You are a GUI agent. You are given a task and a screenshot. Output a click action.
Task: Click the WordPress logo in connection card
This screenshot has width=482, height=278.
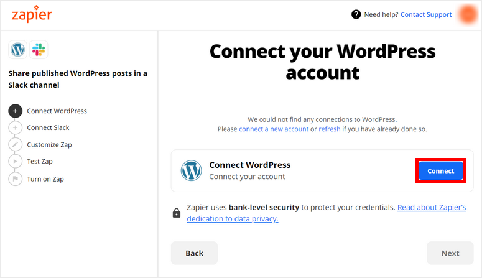(x=191, y=170)
